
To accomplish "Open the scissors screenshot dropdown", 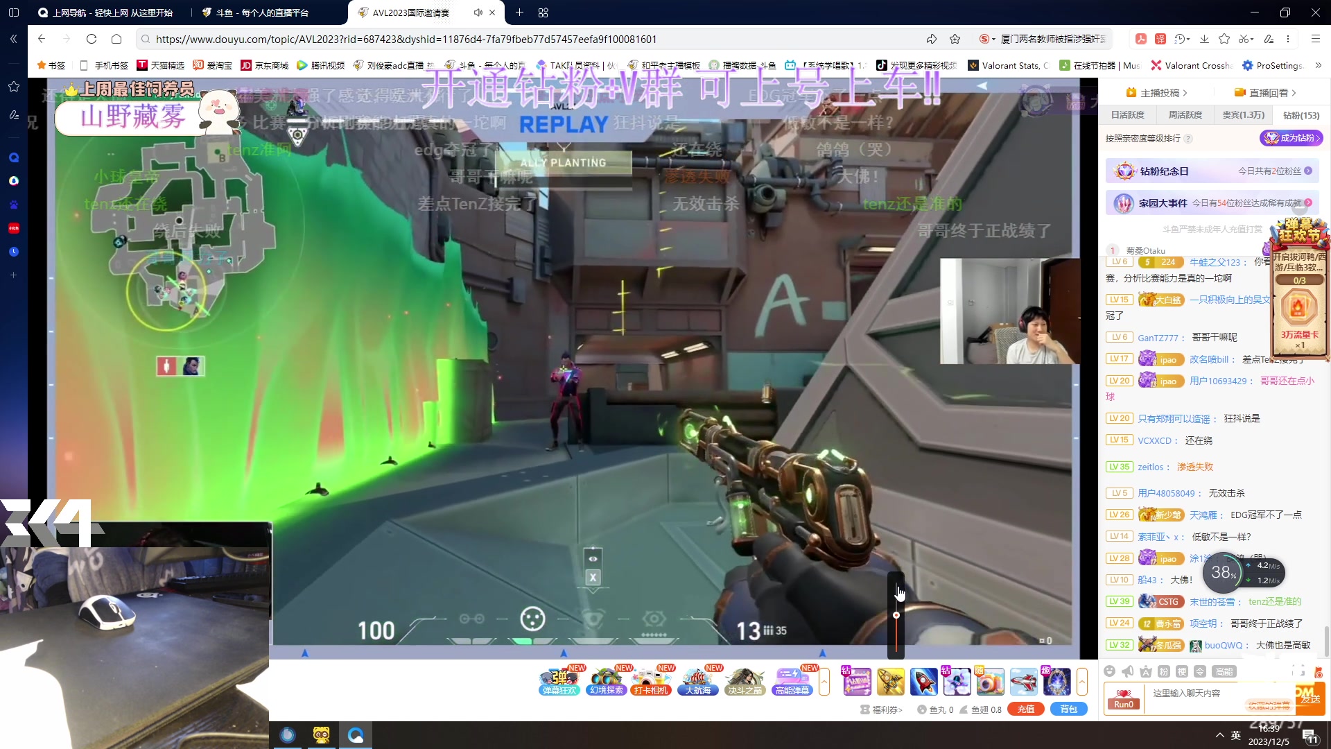I will pos(1246,39).
